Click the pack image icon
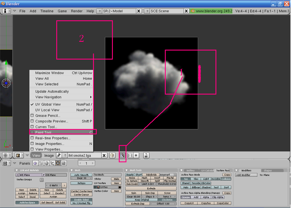 click(112, 156)
